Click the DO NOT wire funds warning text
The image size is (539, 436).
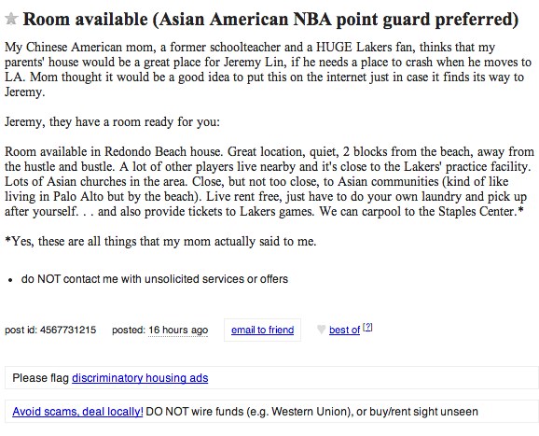(311, 412)
